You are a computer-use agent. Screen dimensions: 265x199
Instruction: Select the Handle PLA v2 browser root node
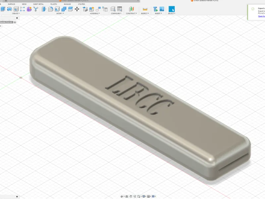tap(6, 22)
